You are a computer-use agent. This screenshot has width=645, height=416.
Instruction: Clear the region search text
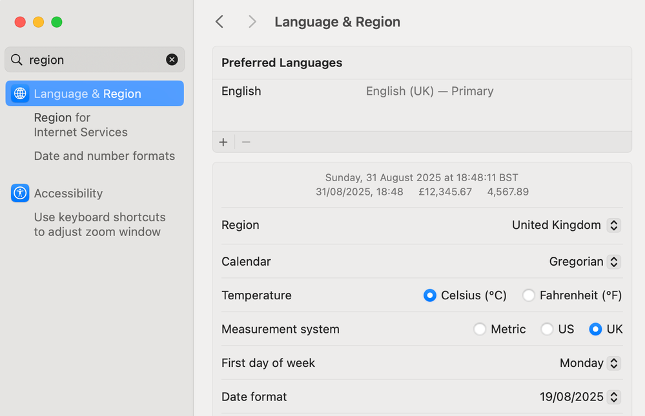(172, 59)
